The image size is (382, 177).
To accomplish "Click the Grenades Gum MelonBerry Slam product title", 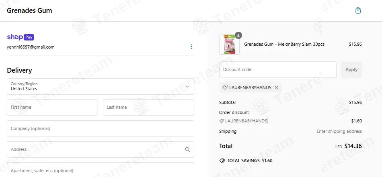I will tap(284, 44).
